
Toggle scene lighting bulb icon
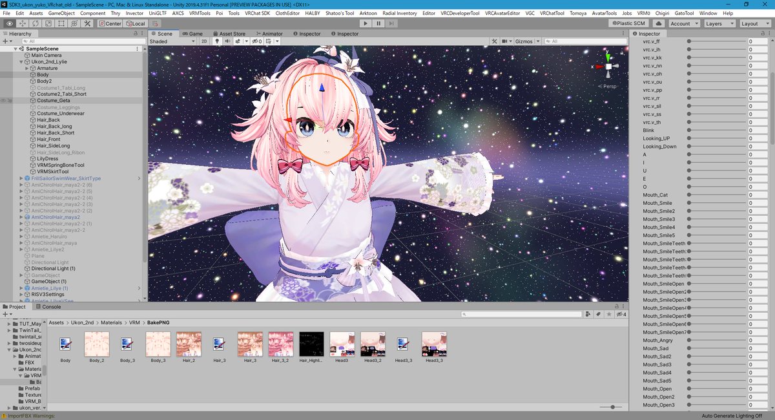(x=217, y=41)
